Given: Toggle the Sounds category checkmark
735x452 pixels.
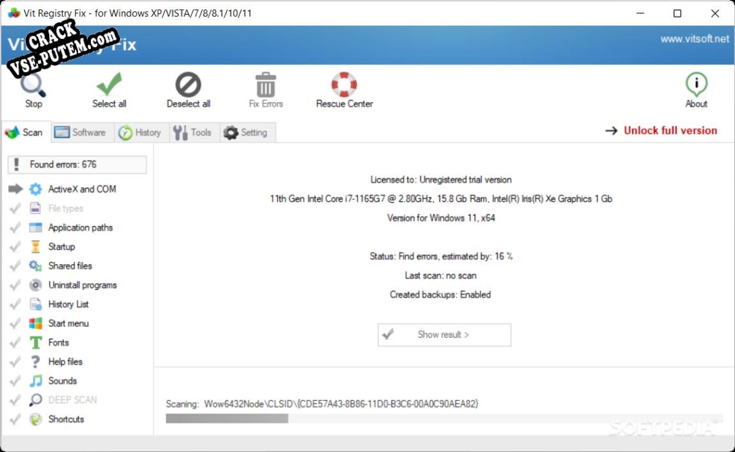Looking at the screenshot, I should coord(15,381).
